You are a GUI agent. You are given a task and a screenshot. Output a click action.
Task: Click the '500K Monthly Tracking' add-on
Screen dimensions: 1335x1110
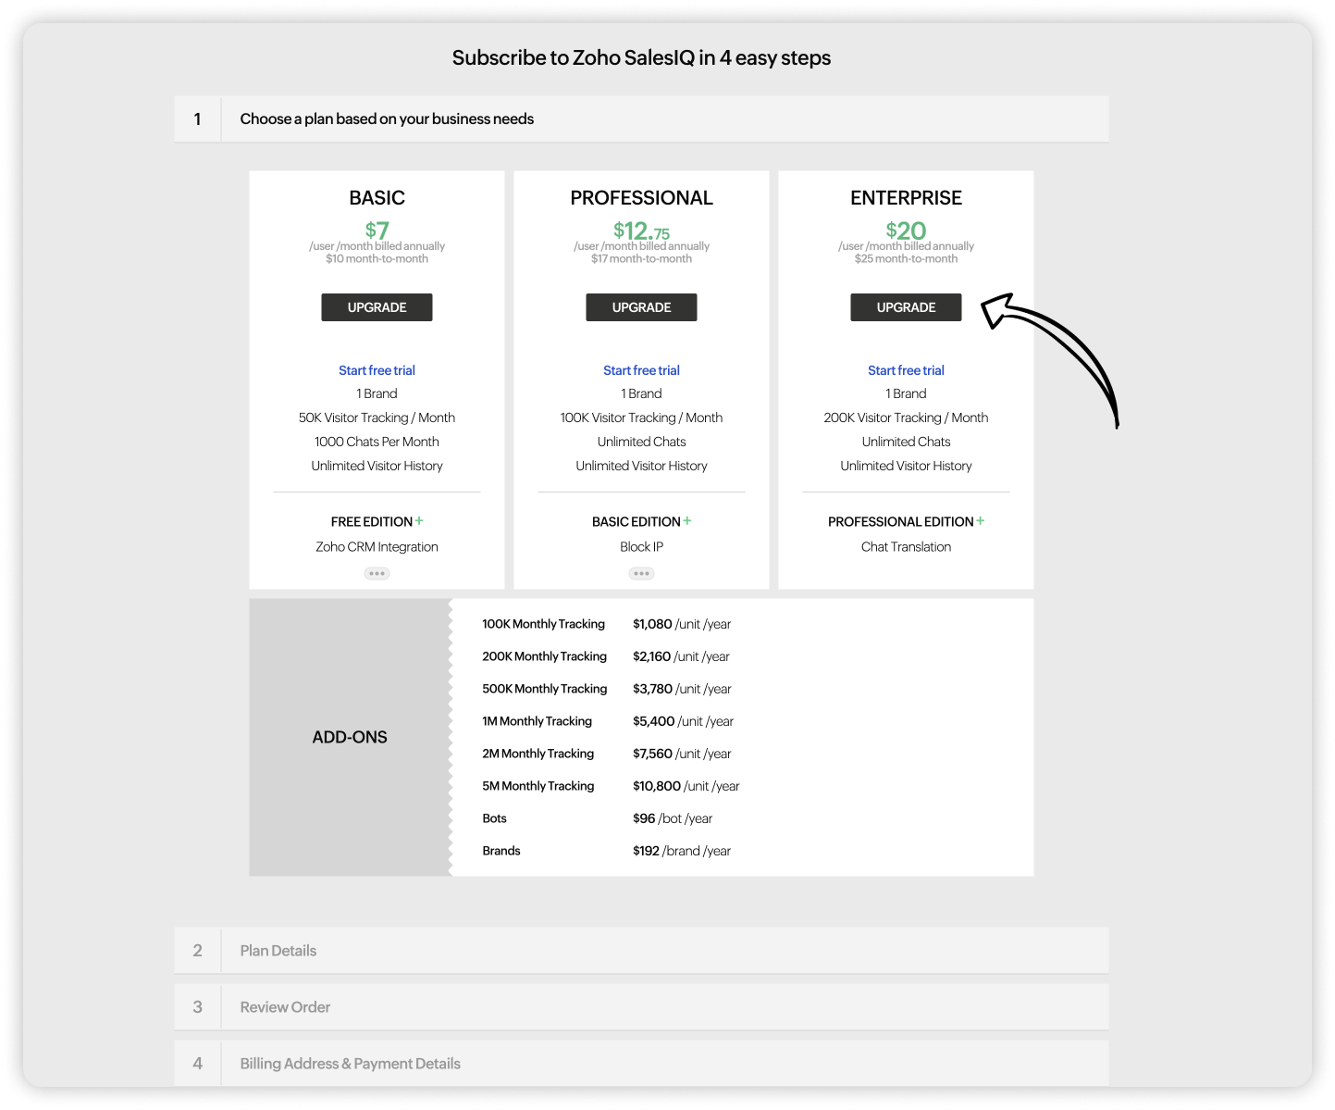click(x=545, y=689)
